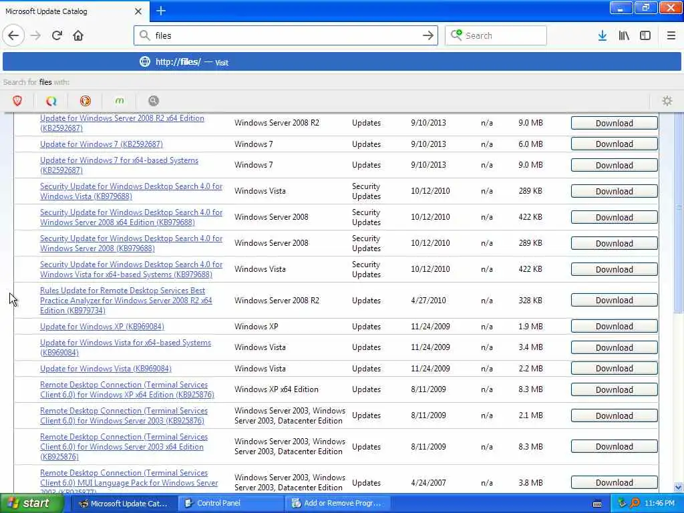Open Update for Windows Server 2008 R2 x64 link
The width and height of the screenshot is (684, 513).
click(x=122, y=123)
